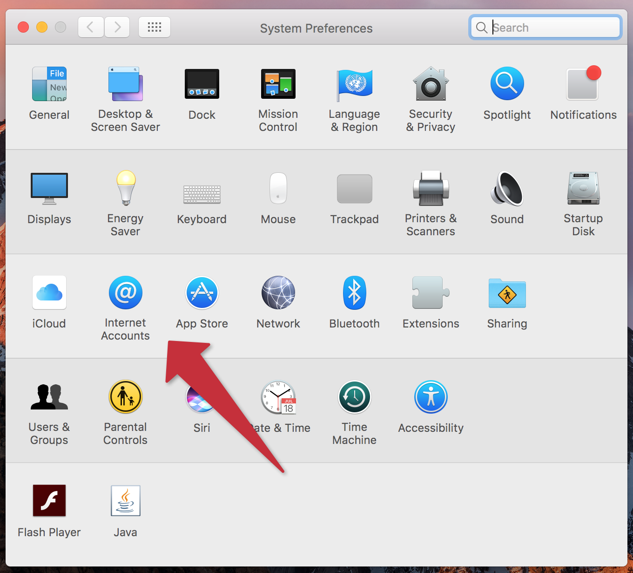Image resolution: width=633 pixels, height=573 pixels.
Task: Close the System Preferences window
Action: pos(23,27)
